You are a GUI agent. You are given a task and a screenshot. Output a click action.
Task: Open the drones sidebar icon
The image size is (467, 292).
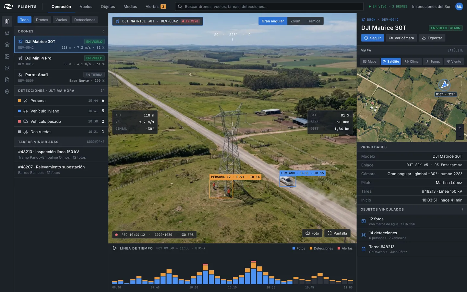7,33
